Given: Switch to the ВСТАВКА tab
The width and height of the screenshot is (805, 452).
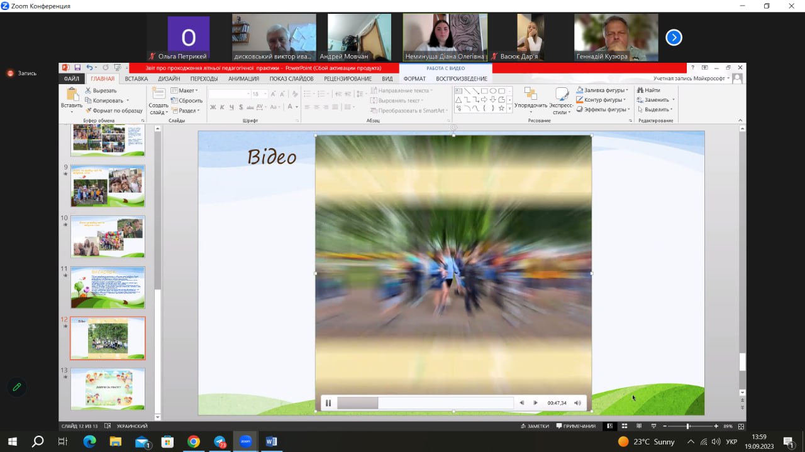Looking at the screenshot, I should tap(136, 78).
